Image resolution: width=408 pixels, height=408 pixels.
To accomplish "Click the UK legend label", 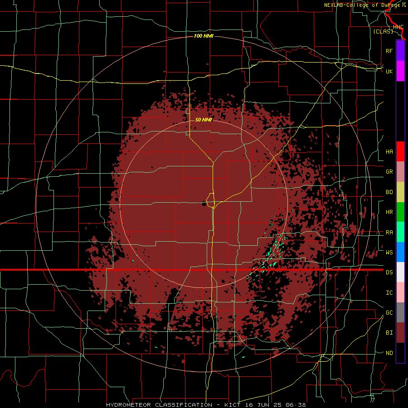I will (x=389, y=71).
